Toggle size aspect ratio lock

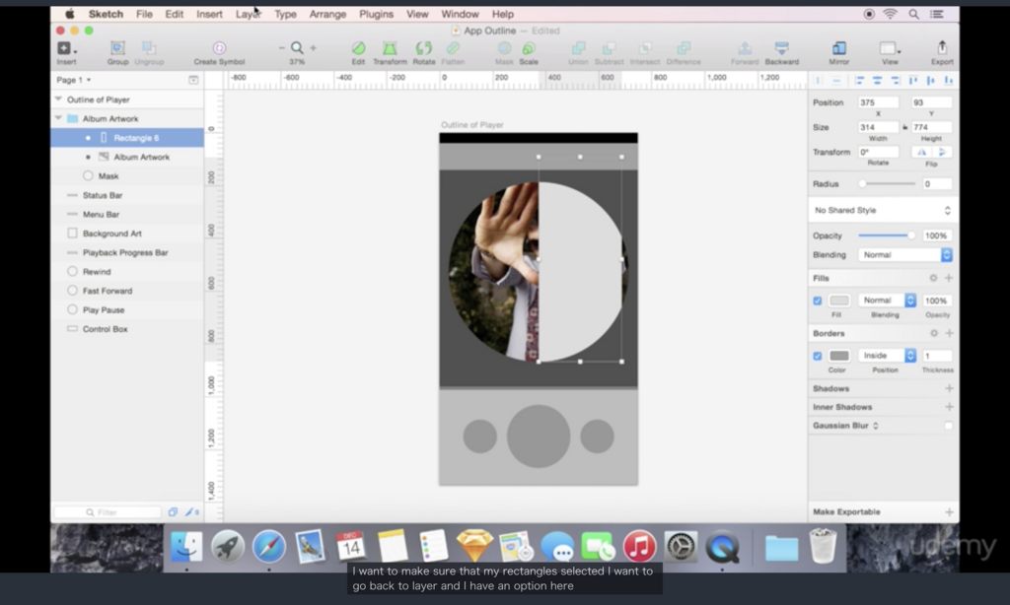pos(905,127)
